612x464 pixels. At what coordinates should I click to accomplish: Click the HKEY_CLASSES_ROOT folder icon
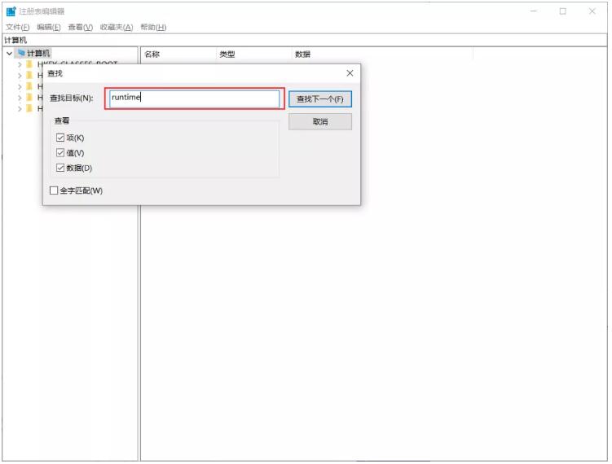click(x=29, y=64)
